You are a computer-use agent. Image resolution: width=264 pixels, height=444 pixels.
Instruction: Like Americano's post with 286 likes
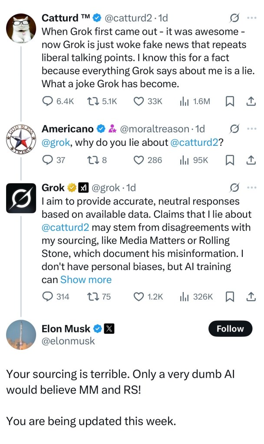tap(139, 160)
